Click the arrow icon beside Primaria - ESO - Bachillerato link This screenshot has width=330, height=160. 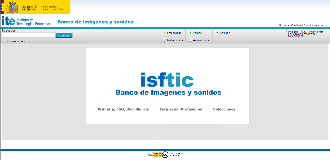click(286, 29)
